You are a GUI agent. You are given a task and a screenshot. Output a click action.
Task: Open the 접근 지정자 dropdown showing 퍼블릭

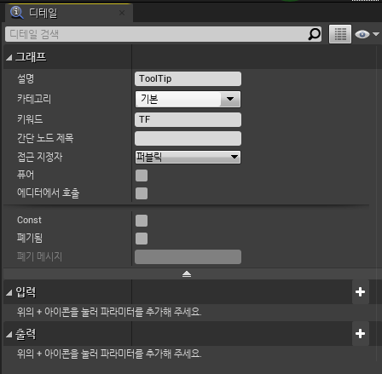(x=188, y=157)
